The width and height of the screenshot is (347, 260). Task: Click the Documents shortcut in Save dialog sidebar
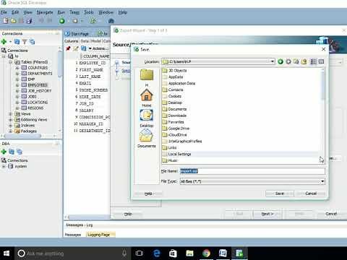[x=147, y=139]
